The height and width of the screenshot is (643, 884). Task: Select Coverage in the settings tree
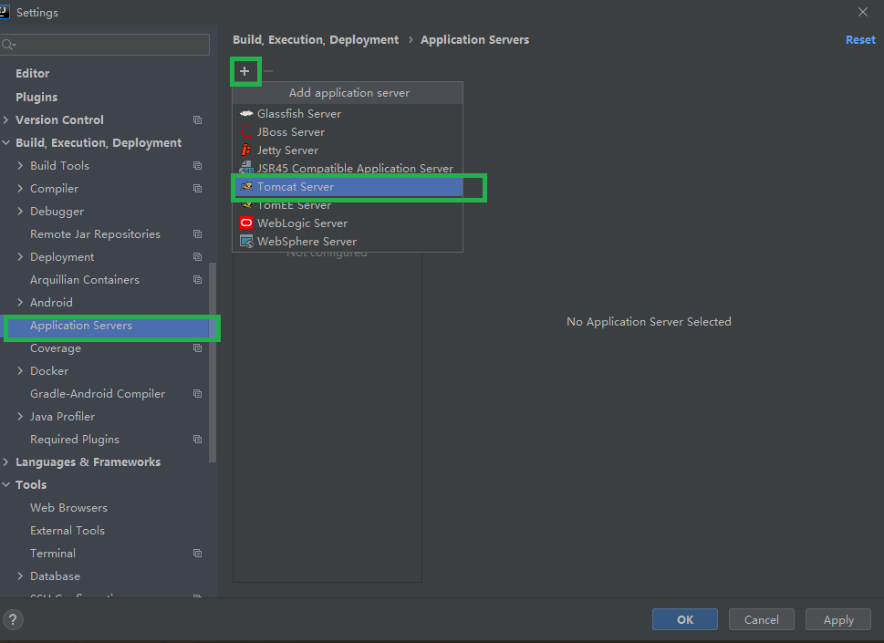tap(56, 348)
